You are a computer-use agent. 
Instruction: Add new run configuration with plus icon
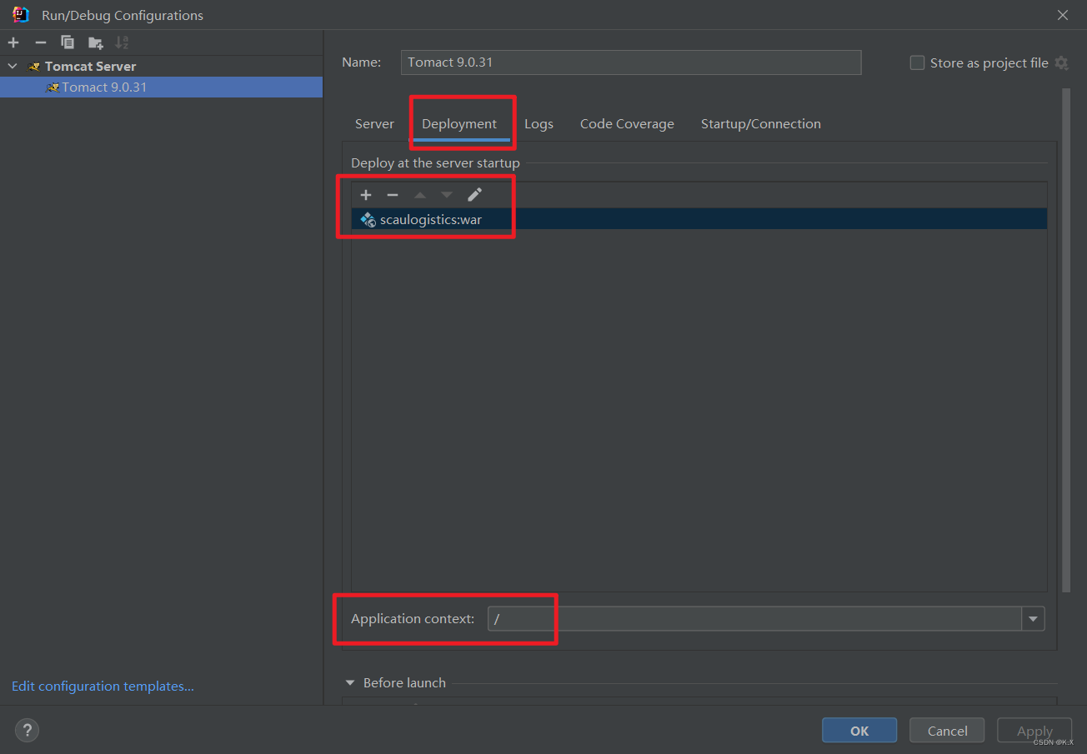(x=13, y=42)
